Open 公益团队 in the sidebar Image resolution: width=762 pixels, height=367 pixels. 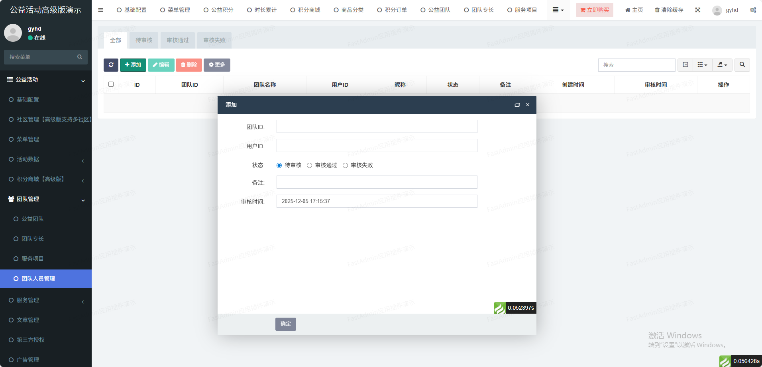tap(33, 219)
